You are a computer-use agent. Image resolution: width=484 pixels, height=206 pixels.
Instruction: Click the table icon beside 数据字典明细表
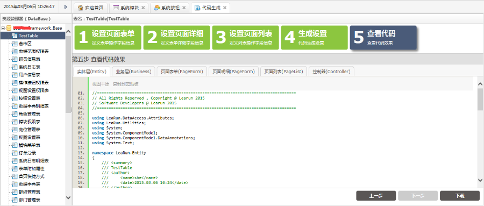click(x=14, y=106)
